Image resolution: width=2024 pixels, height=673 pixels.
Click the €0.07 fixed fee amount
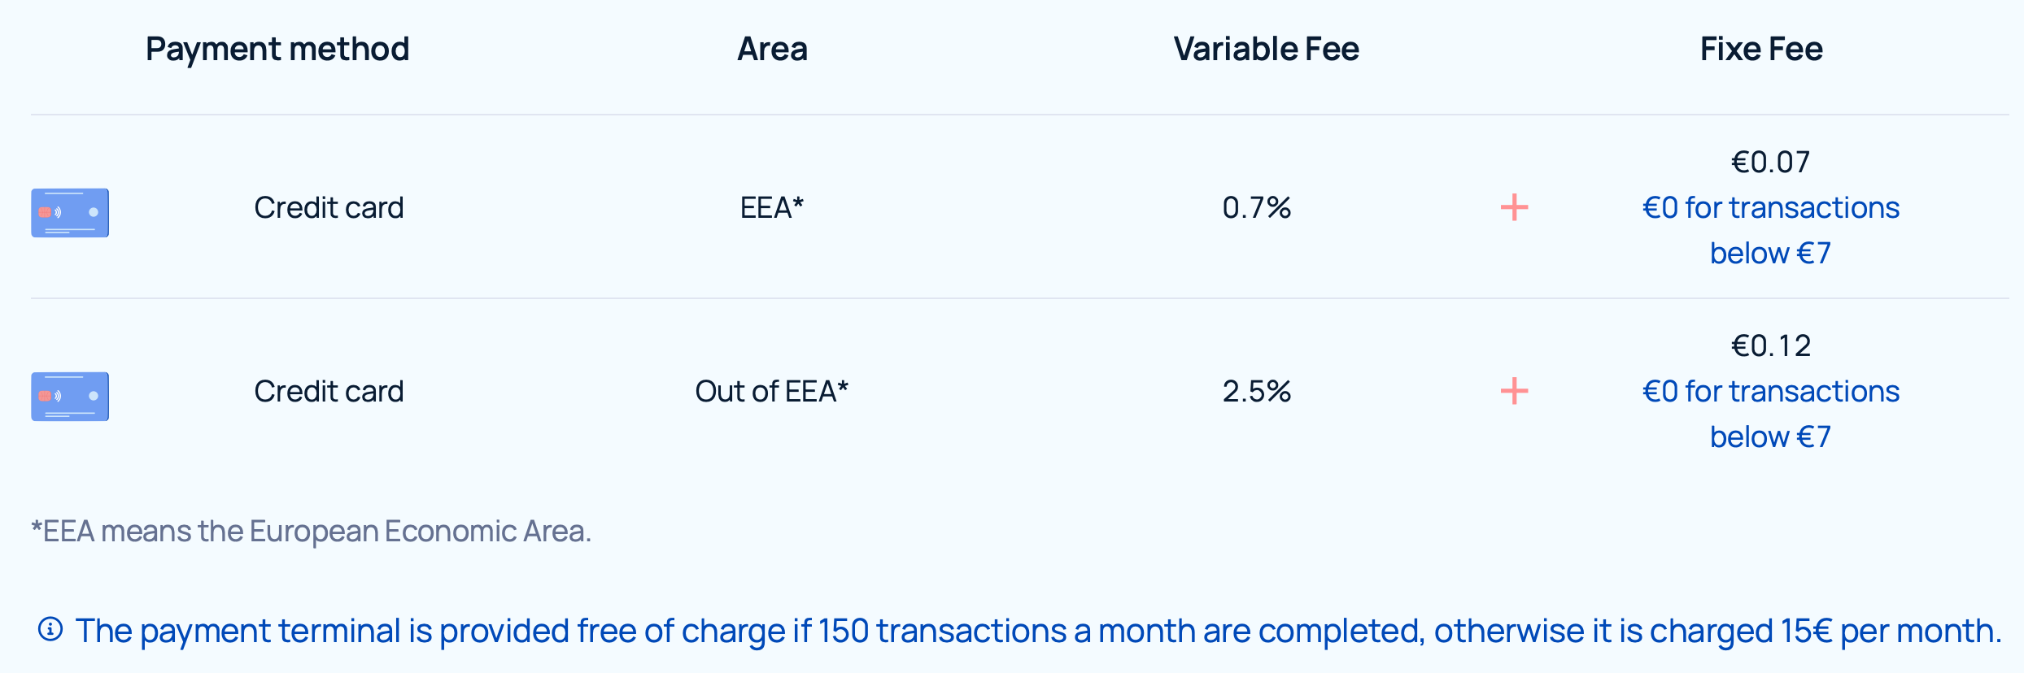pyautogui.click(x=1771, y=162)
